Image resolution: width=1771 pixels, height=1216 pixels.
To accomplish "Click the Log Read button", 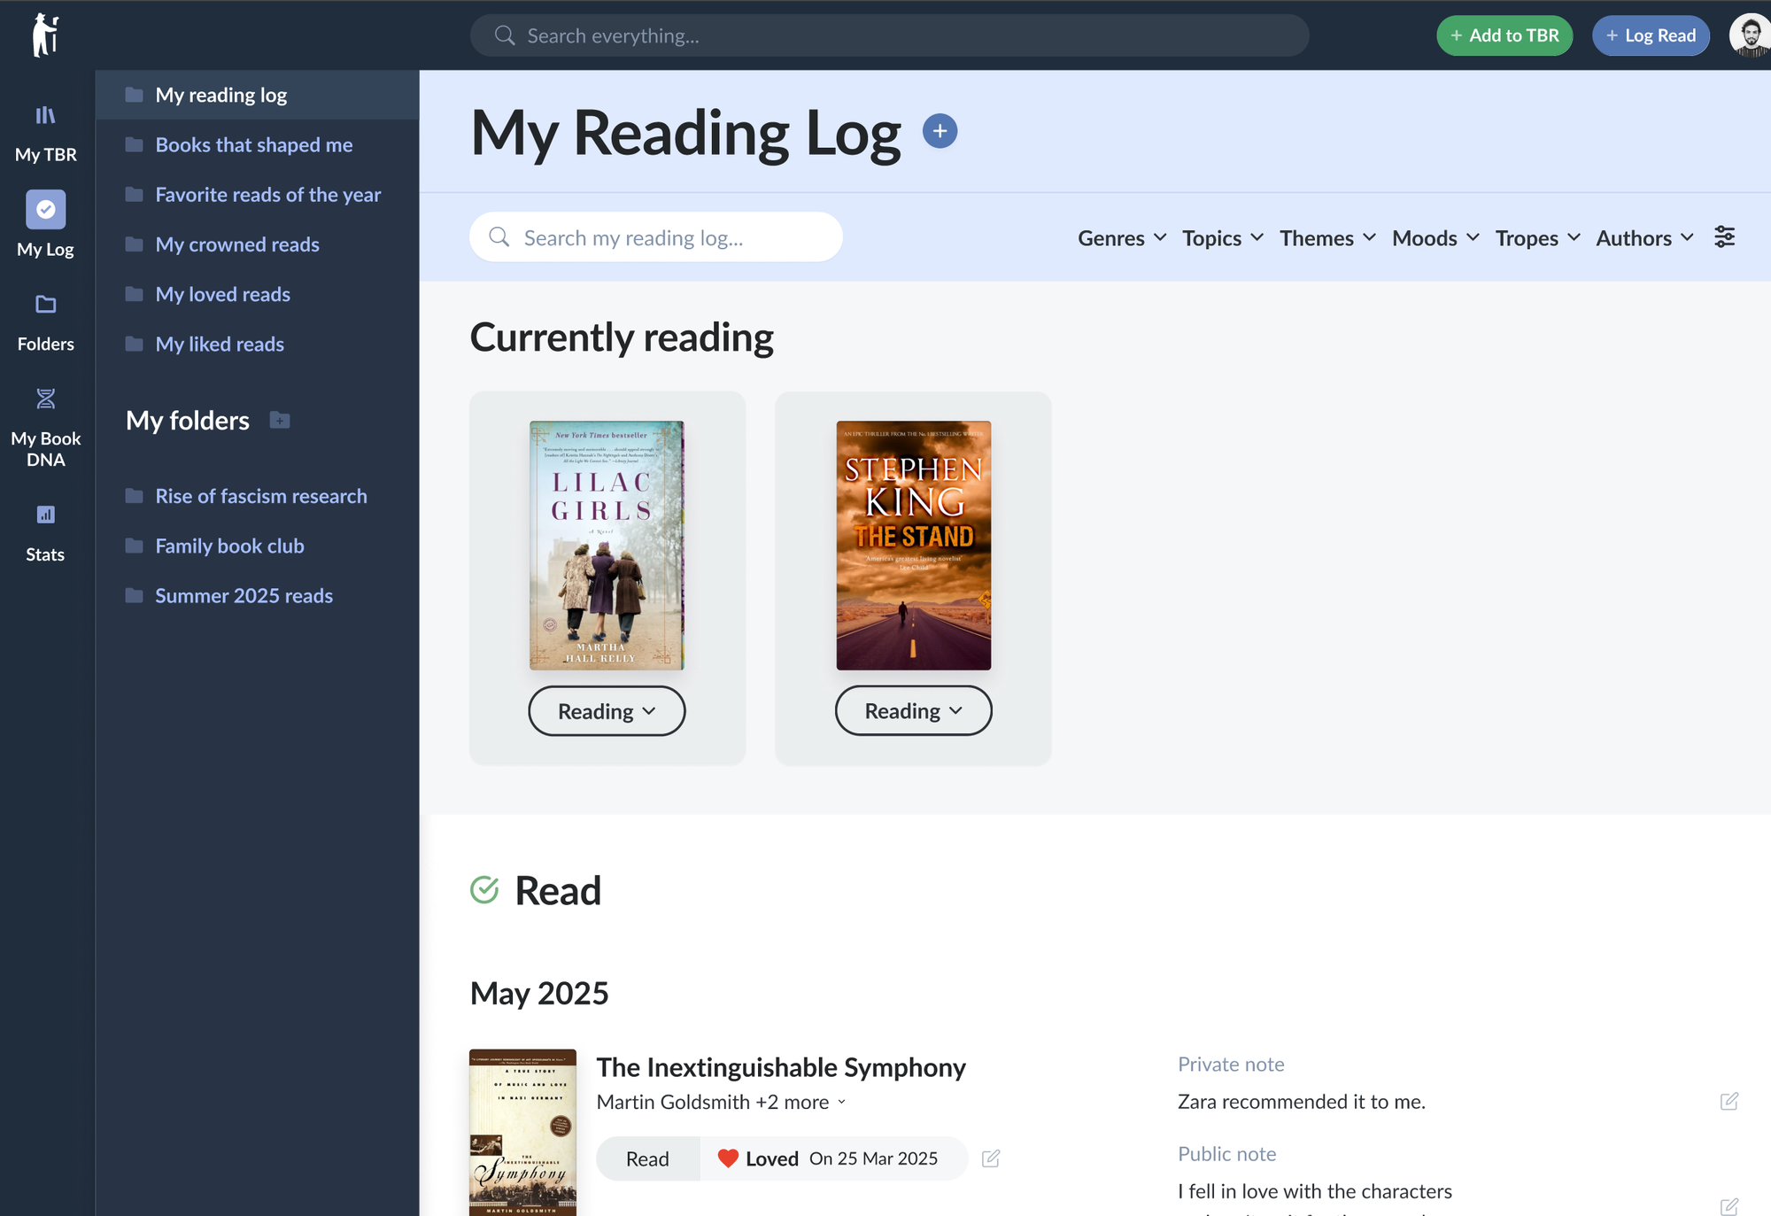I will (1651, 35).
